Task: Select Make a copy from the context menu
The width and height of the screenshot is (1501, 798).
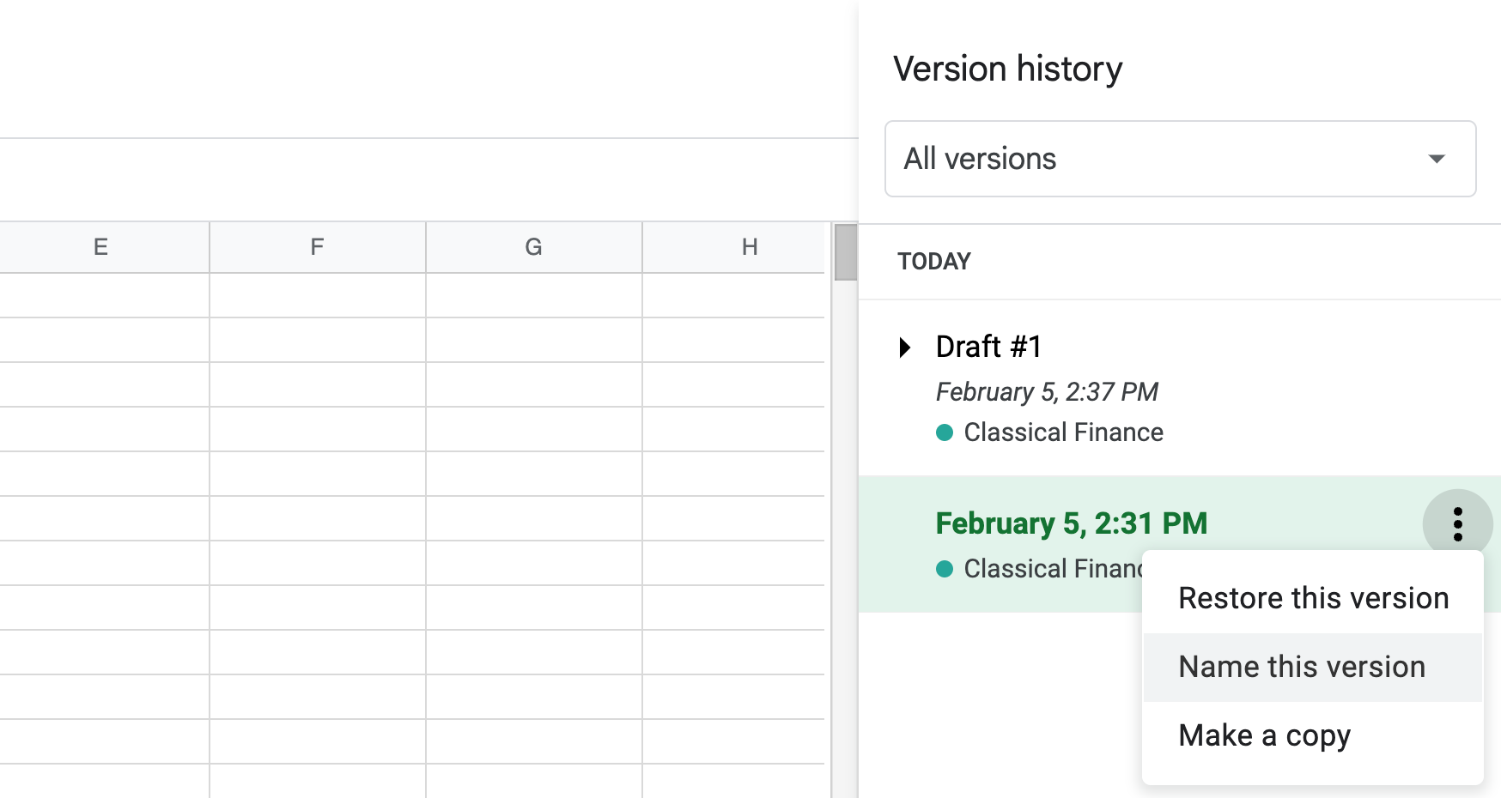Action: (x=1265, y=735)
